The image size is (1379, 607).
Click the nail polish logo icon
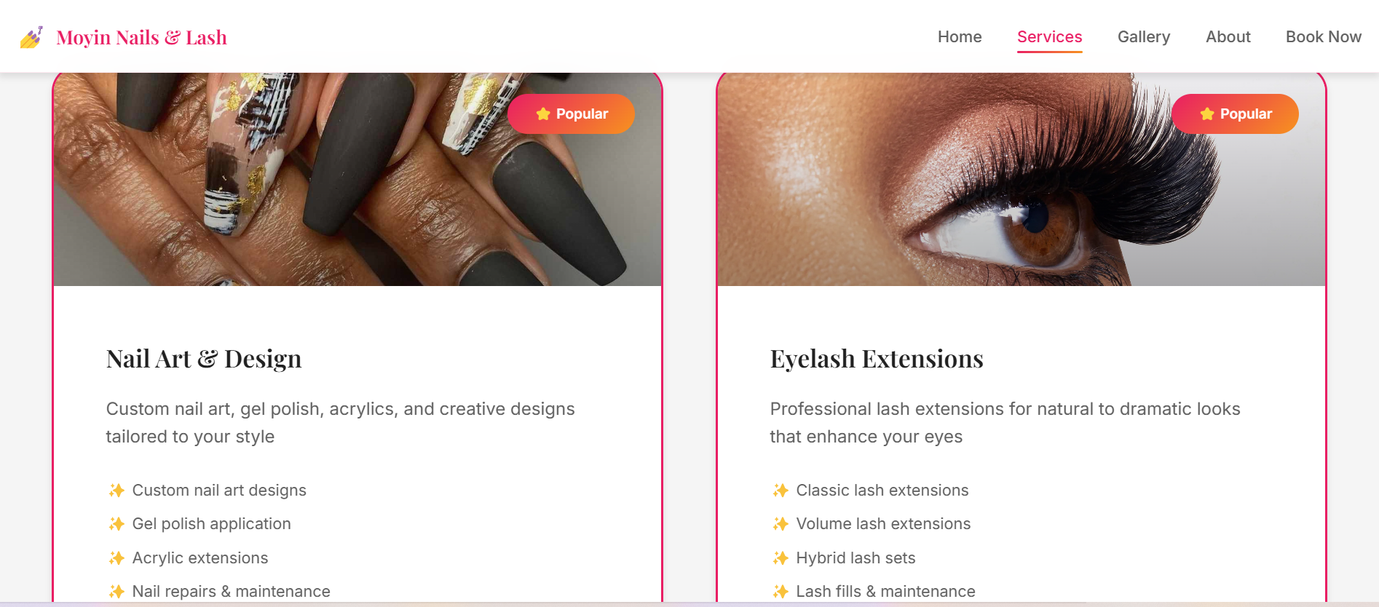point(31,37)
